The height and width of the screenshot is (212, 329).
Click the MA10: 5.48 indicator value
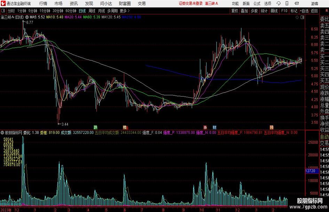(55, 17)
